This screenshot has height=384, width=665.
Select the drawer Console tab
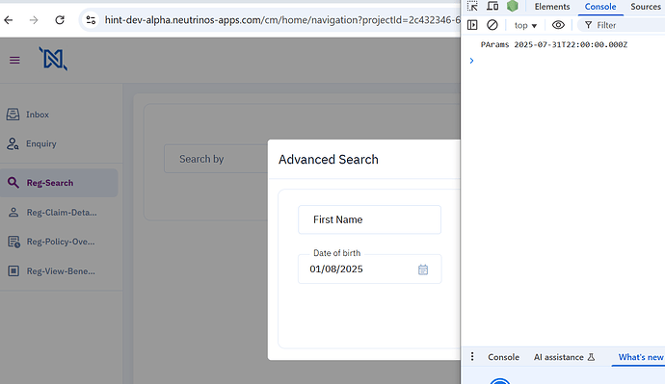click(x=503, y=357)
